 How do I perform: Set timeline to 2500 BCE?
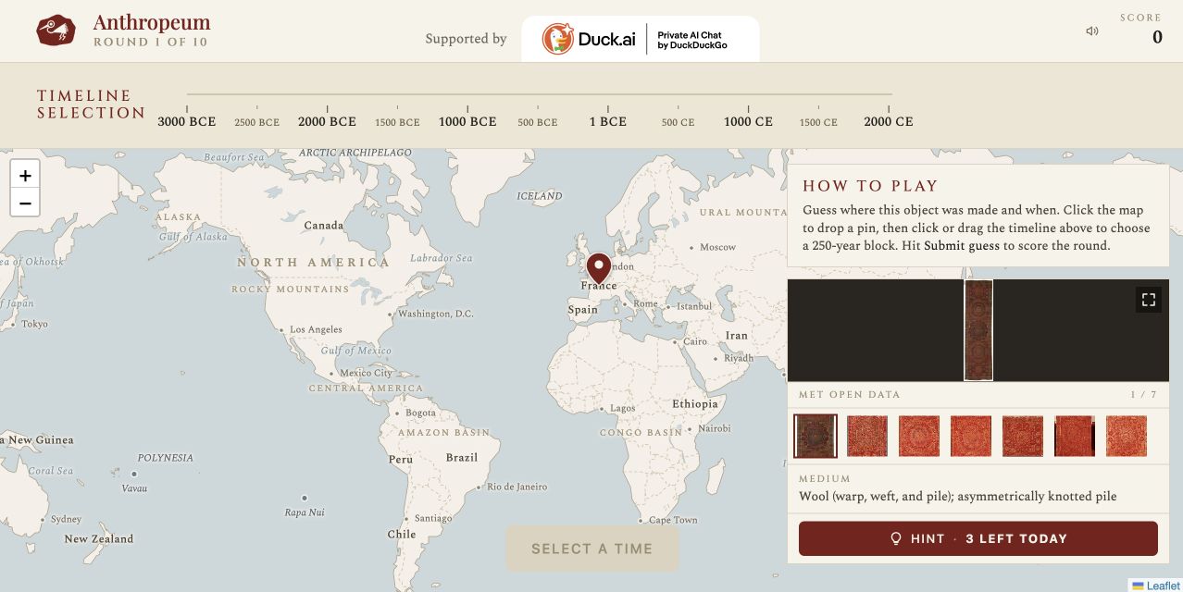(x=257, y=122)
